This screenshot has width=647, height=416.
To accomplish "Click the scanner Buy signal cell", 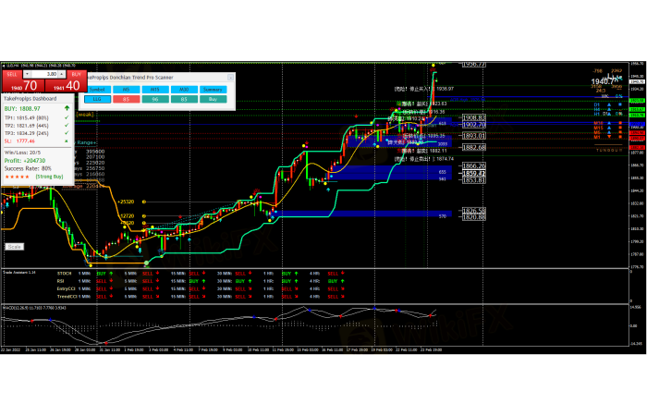I will tap(213, 97).
